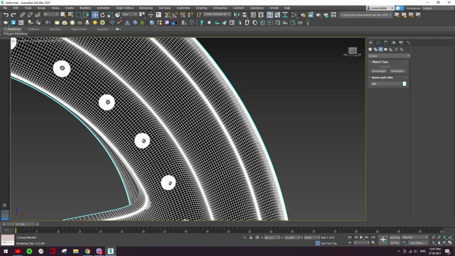This screenshot has height=256, width=455.
Task: Toggle the Angle Snap icon
Action: tap(175, 15)
